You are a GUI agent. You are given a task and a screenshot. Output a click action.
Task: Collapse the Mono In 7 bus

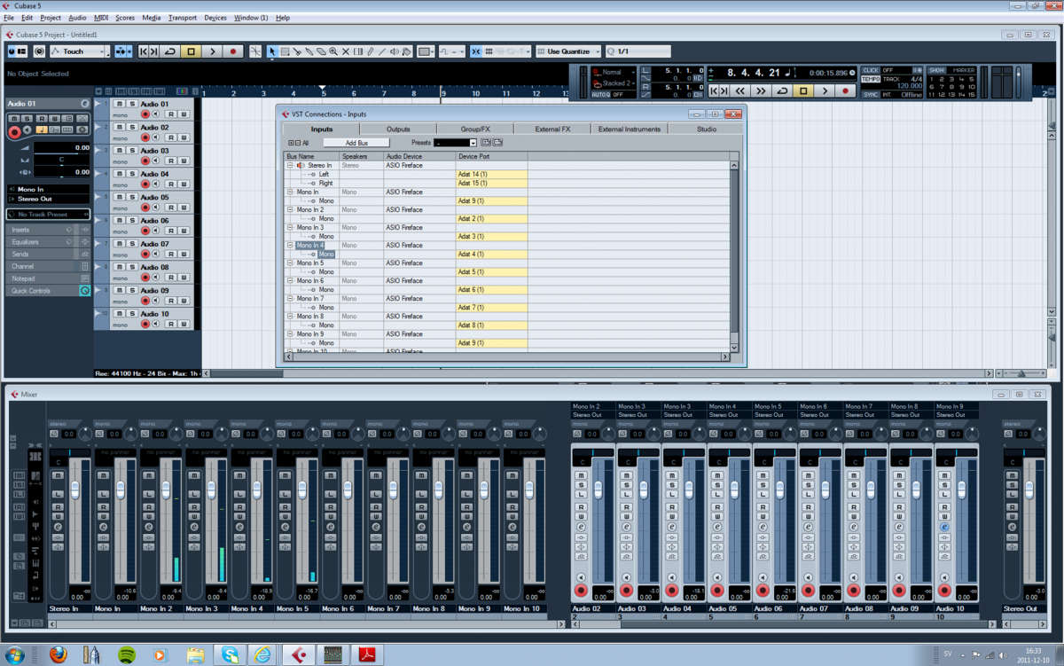coord(290,299)
